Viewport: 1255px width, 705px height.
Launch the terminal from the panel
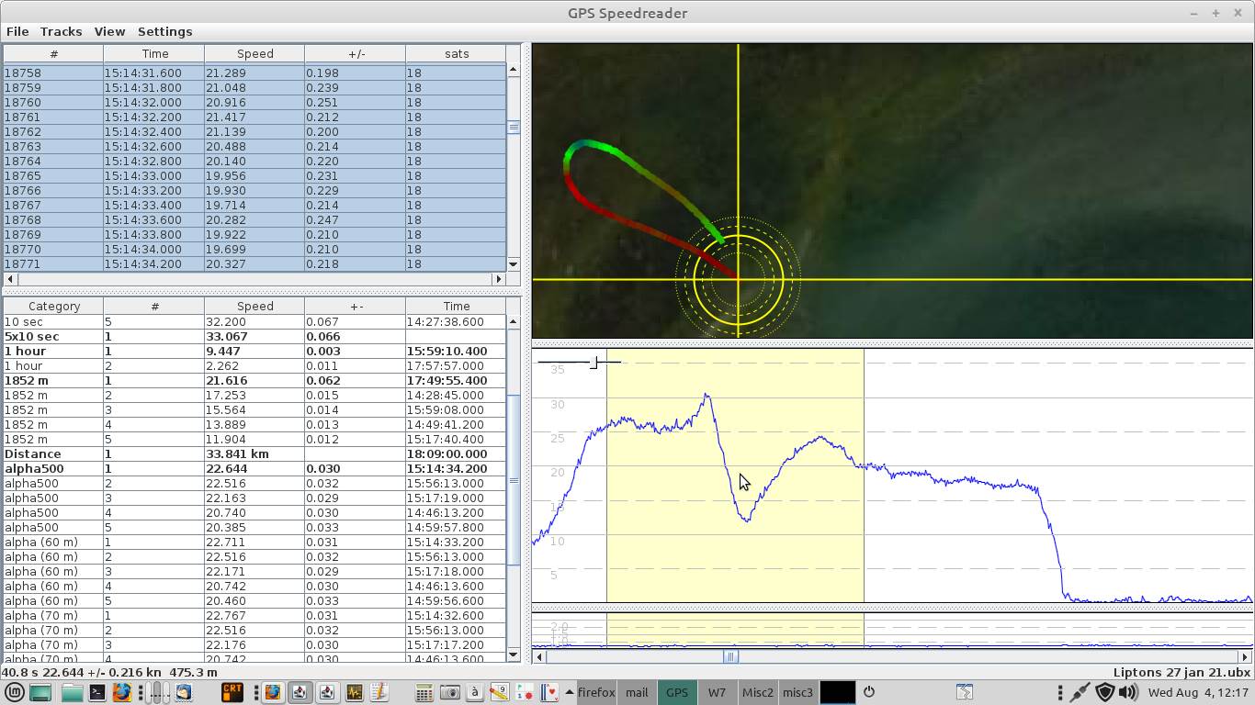pos(96,693)
